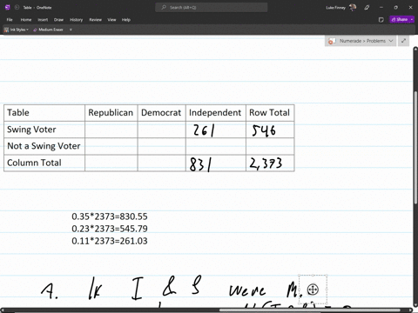Viewport: 418px width, 313px height.
Task: Expand the Numerade > Problems notebook dropdown
Action: [391, 41]
